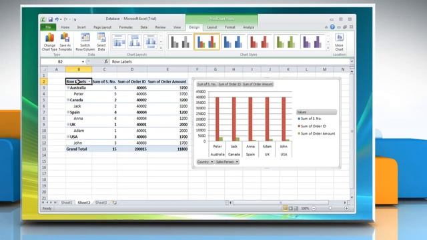Choose the third chart layout thumbnail
The width and height of the screenshot is (427, 240).
pyautogui.click(x=151, y=41)
